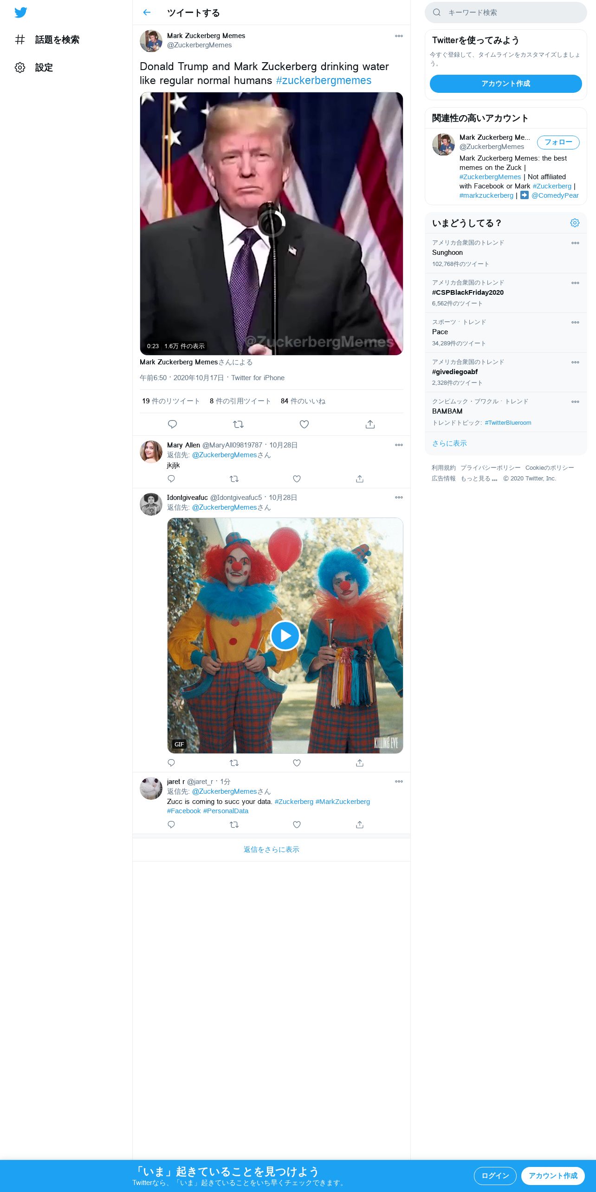Share the main tweet
Screen dimensions: 596x1192
(370, 424)
